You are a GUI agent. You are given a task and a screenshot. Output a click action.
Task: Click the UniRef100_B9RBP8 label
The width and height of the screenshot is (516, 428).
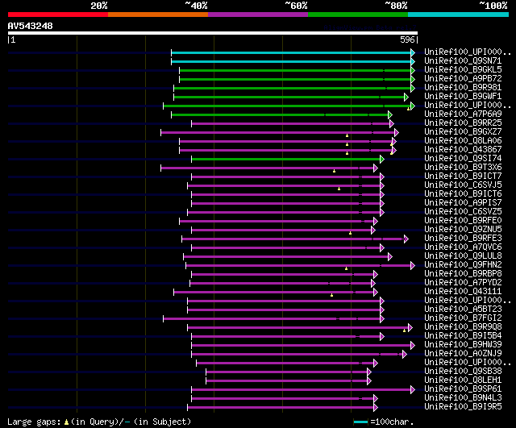(463, 274)
